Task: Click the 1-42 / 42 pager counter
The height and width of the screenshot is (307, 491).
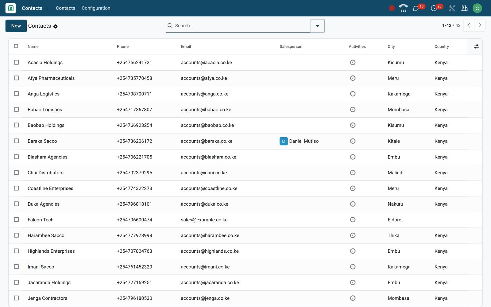Action: (451, 25)
